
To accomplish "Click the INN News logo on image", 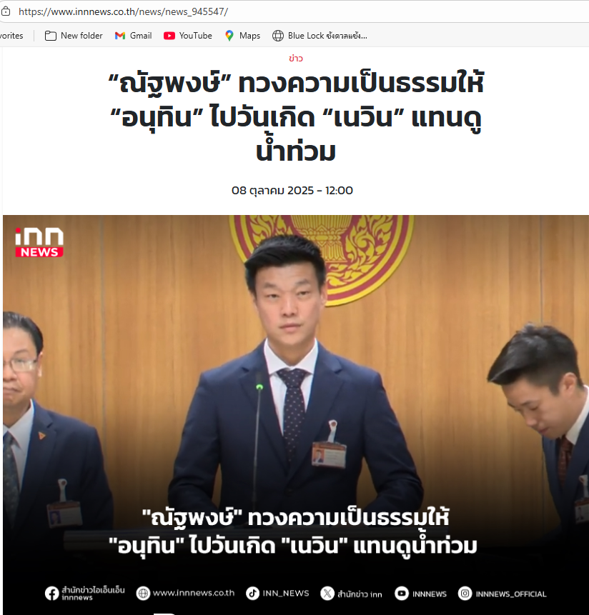I will pos(39,242).
